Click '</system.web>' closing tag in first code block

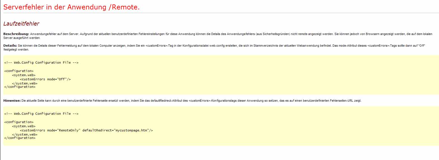coord(25,83)
